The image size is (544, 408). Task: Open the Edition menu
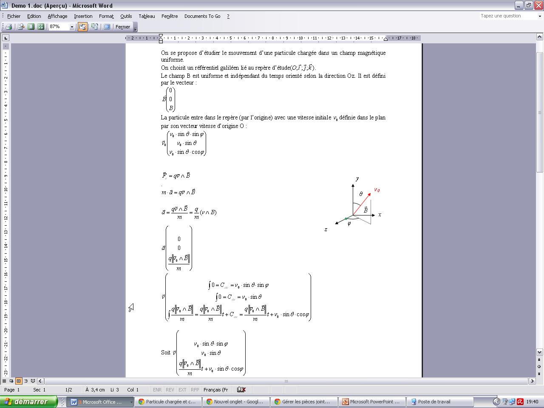click(x=34, y=16)
